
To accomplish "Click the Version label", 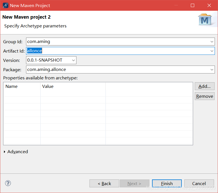I will pos(12,60).
